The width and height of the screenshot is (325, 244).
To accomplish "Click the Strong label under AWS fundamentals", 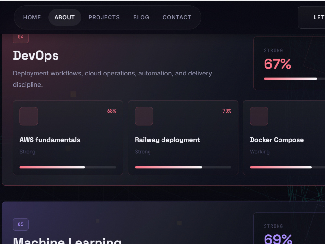I will click(28, 152).
